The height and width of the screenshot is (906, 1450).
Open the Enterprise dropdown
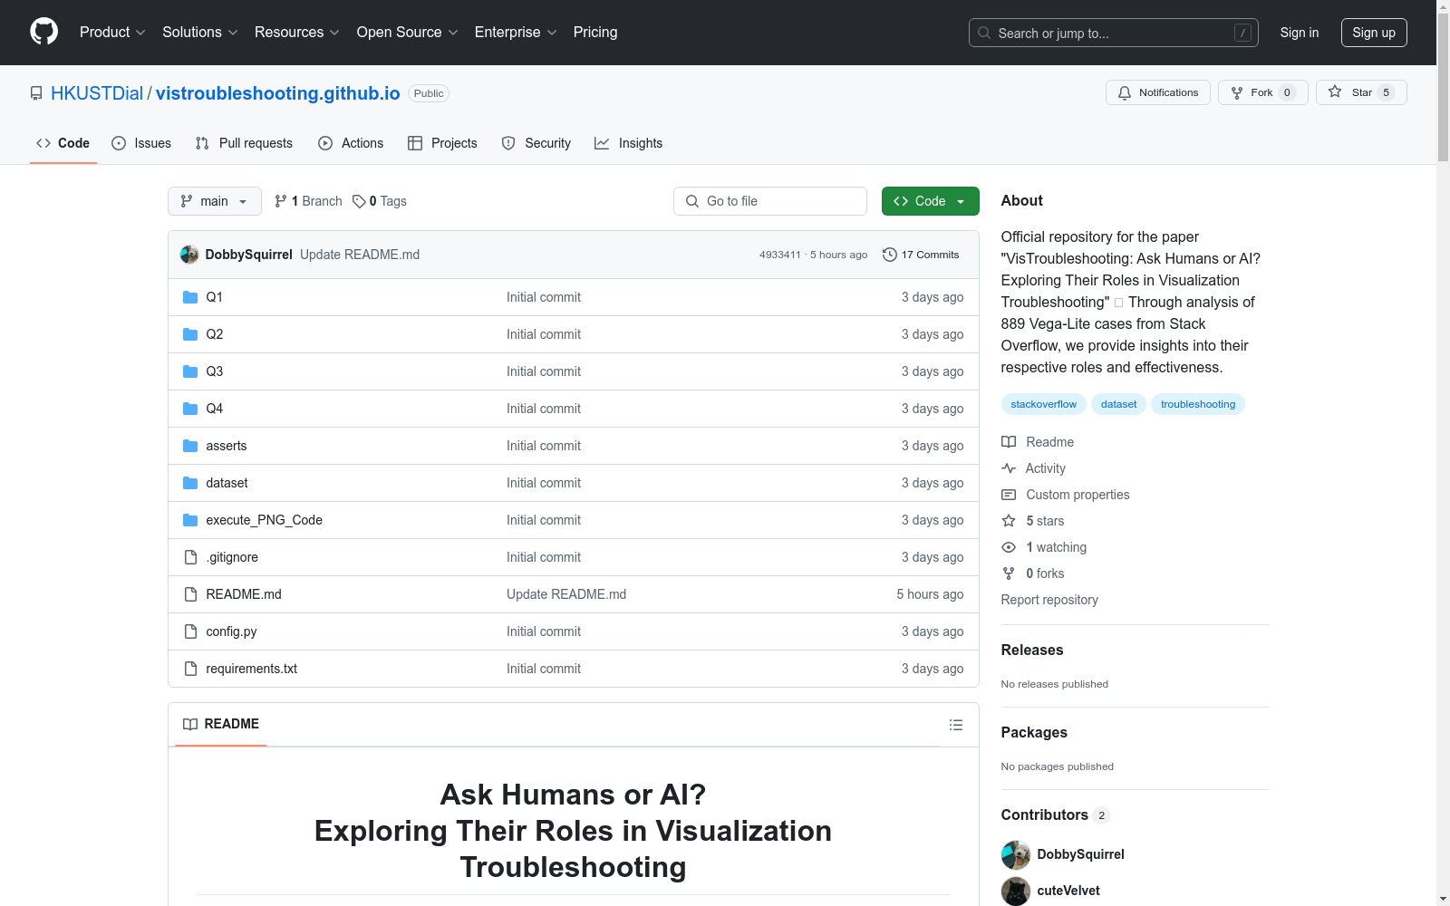[x=516, y=32]
